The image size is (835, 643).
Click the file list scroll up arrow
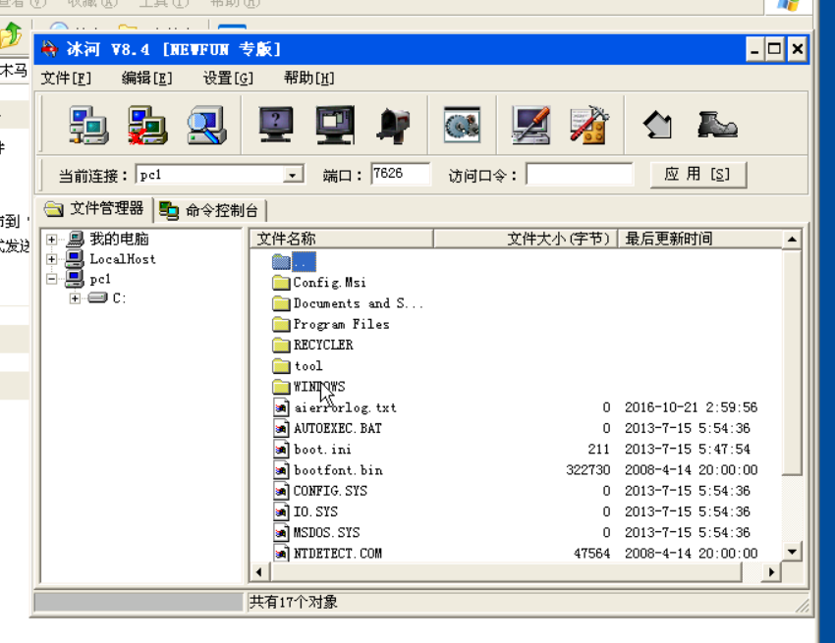click(x=792, y=240)
